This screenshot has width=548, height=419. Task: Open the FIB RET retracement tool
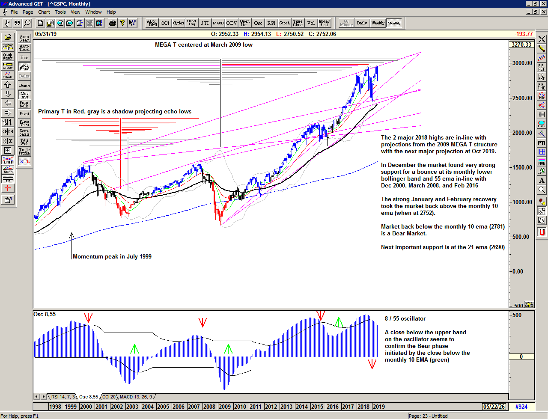pyautogui.click(x=542, y=67)
